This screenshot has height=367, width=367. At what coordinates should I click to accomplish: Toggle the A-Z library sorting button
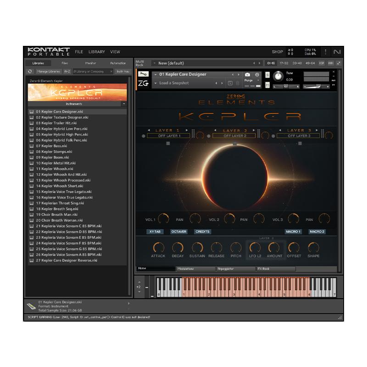[67, 72]
